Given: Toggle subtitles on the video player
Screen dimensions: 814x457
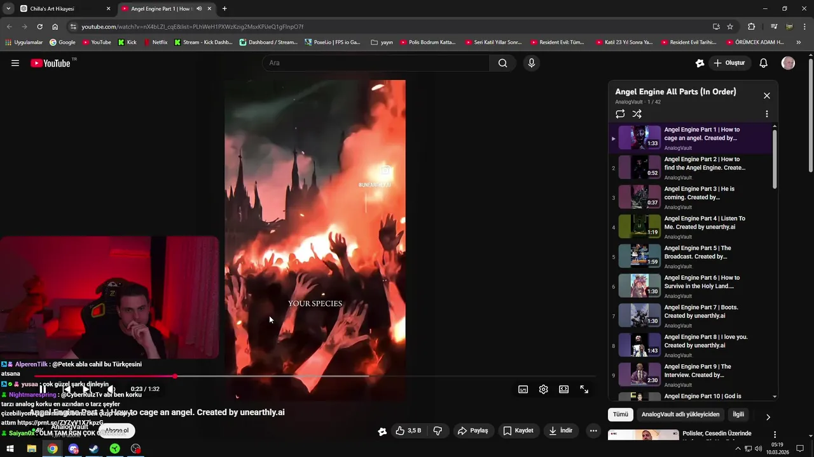Looking at the screenshot, I should 523,390.
